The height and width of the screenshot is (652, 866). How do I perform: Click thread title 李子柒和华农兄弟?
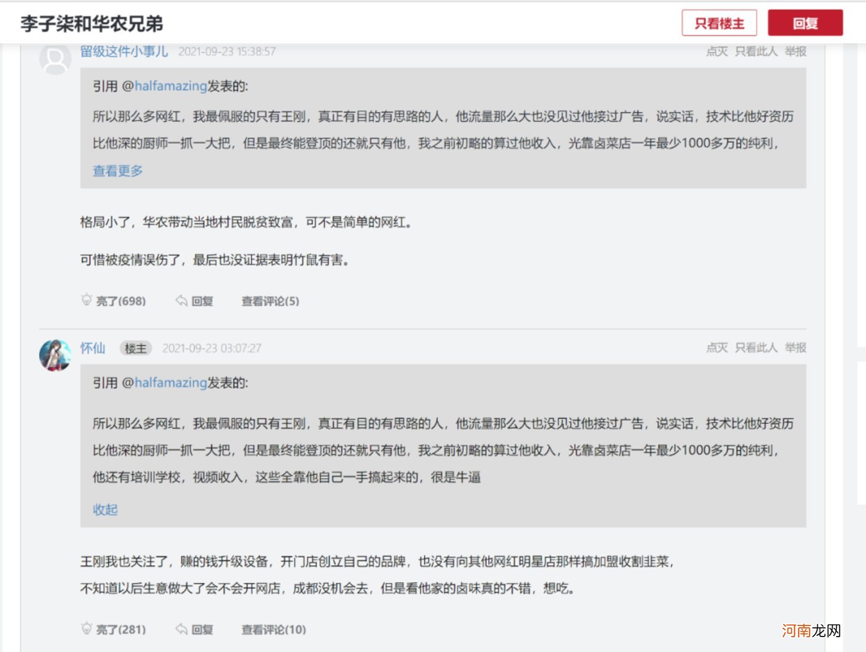(92, 23)
